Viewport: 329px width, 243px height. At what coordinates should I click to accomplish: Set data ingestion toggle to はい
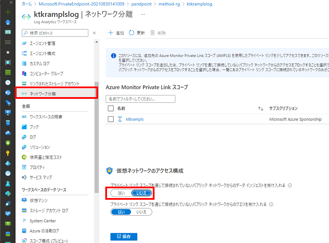click(121, 193)
